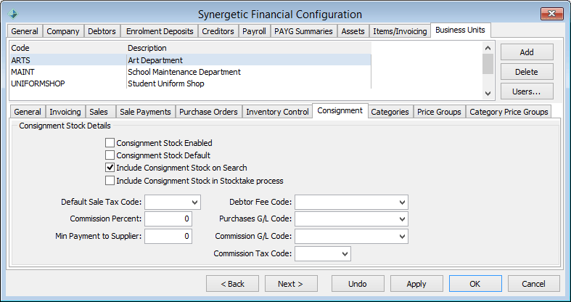The image size is (571, 302).
Task: Uncheck Include Consignment Stock on Search
Action: (110, 168)
